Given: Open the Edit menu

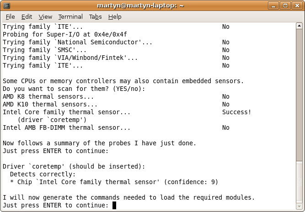Looking at the screenshot, I should click(27, 17).
